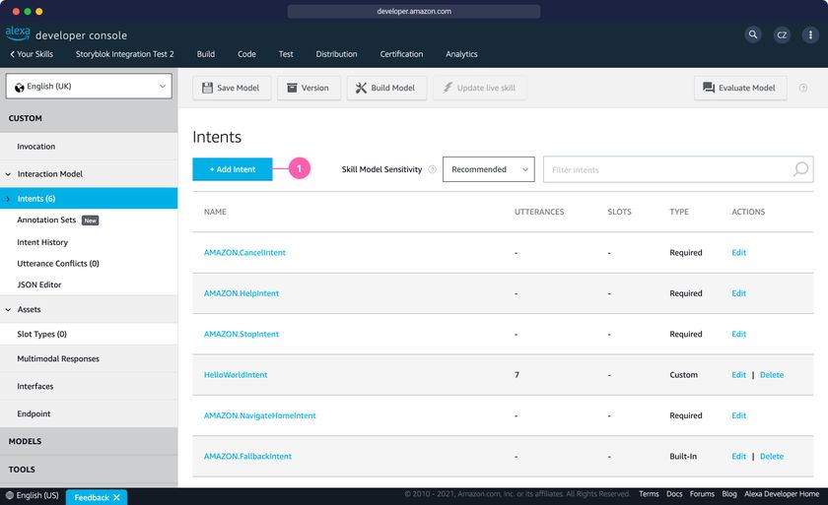Click the Skill Model Sensitivity info icon
The width and height of the screenshot is (828, 505).
(x=432, y=169)
